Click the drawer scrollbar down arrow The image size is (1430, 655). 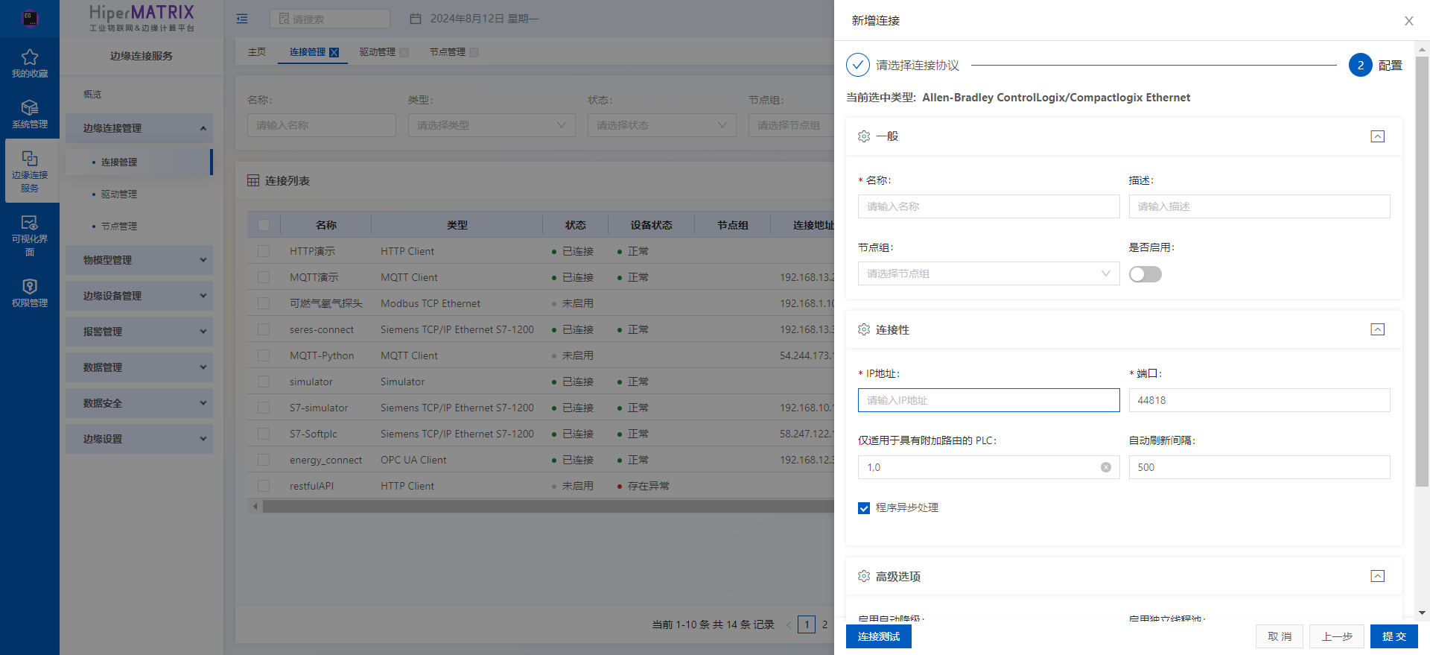(x=1422, y=613)
